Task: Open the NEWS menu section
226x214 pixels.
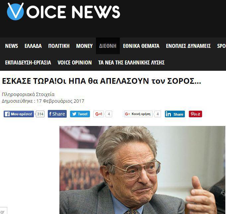Action: [12, 46]
